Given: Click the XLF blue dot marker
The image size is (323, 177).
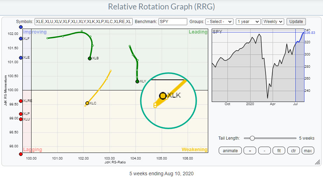Looking at the screenshot, I should tap(21, 39).
